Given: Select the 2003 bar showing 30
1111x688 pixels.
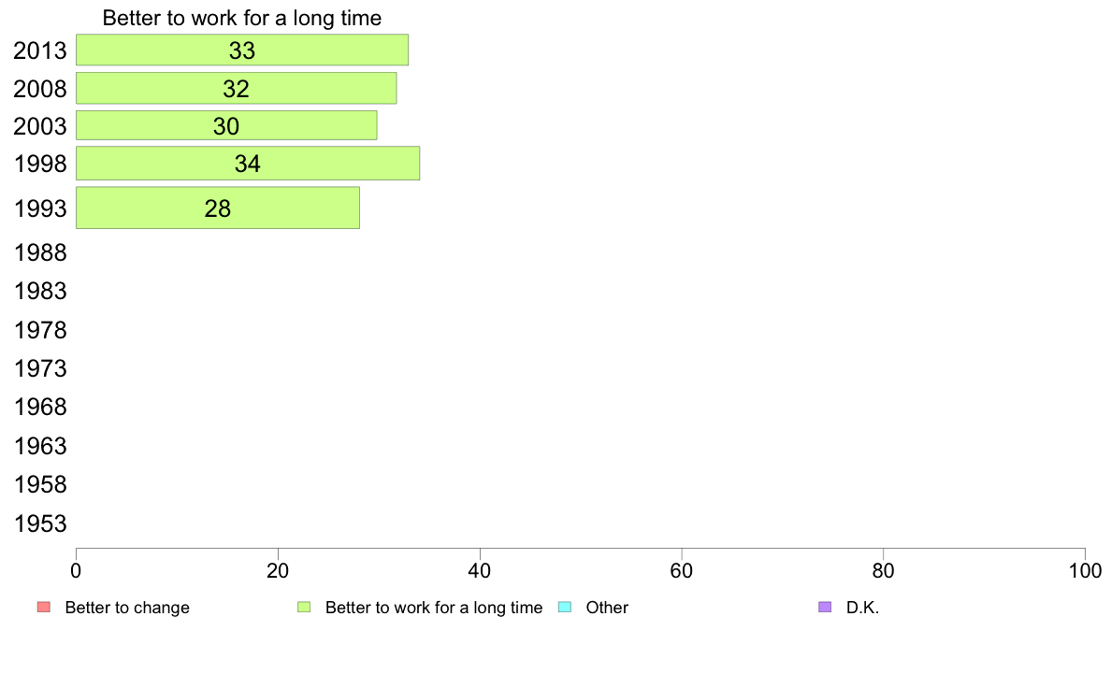Looking at the screenshot, I should pyautogui.click(x=226, y=125).
